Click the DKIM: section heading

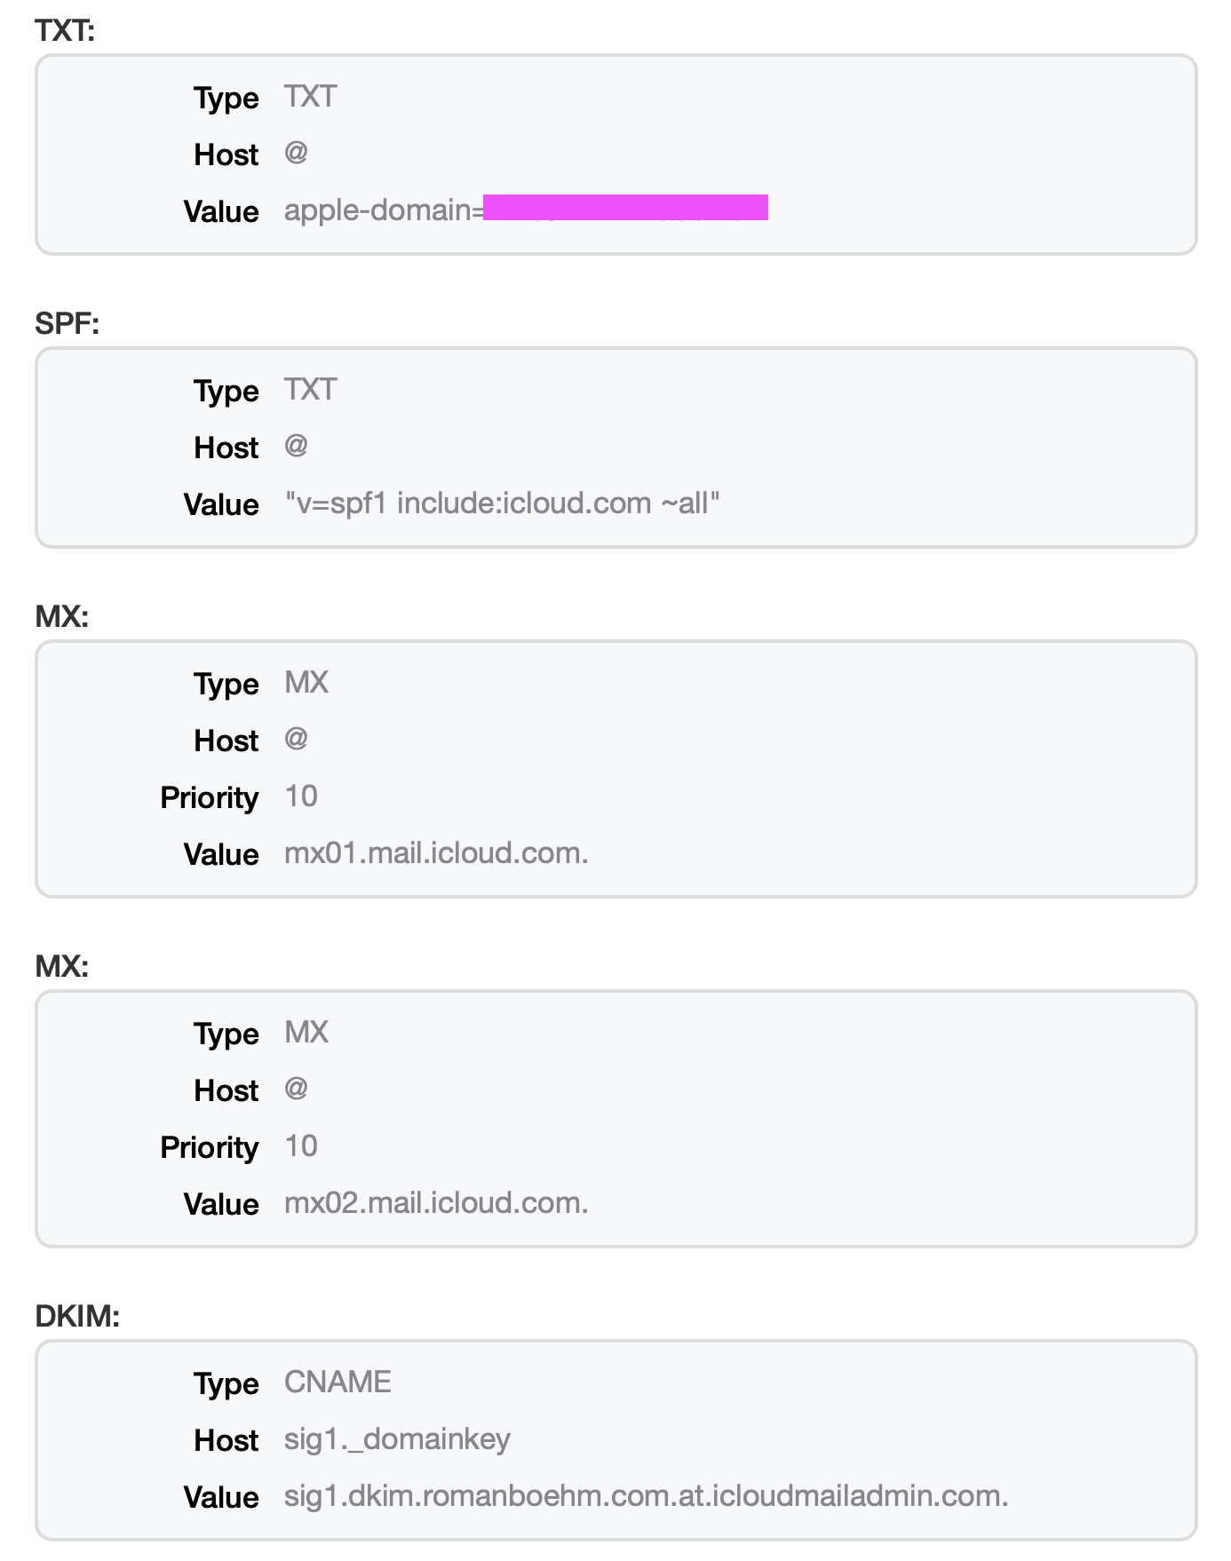click(77, 1316)
